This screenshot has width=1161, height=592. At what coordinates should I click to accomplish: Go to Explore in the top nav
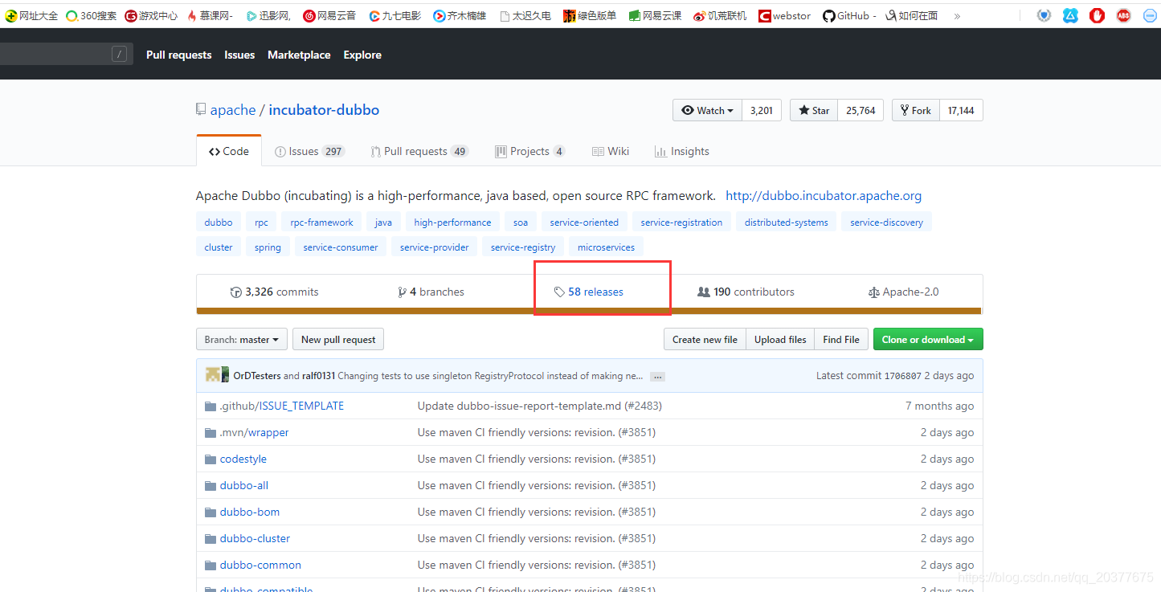362,55
